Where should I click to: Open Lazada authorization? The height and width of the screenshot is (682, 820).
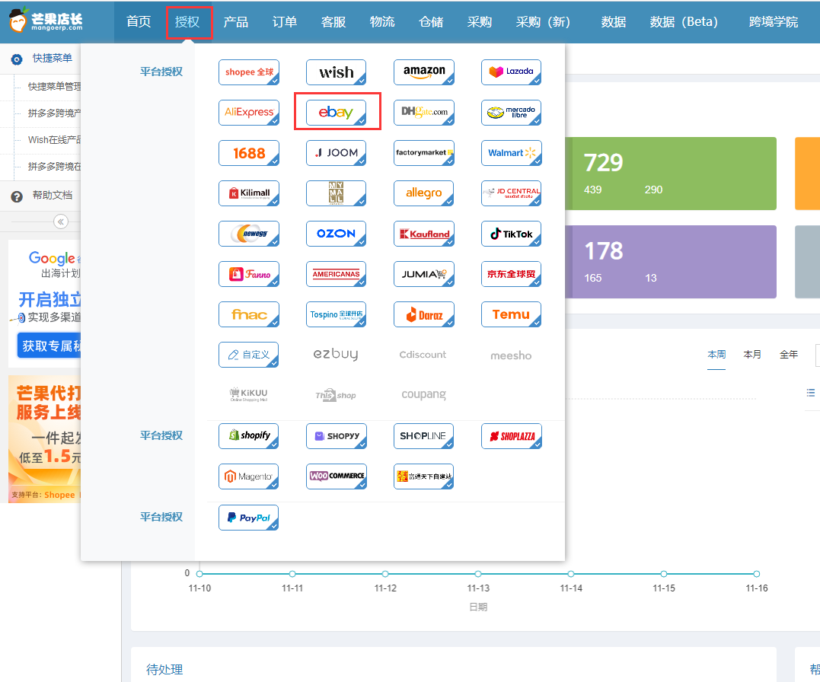512,72
